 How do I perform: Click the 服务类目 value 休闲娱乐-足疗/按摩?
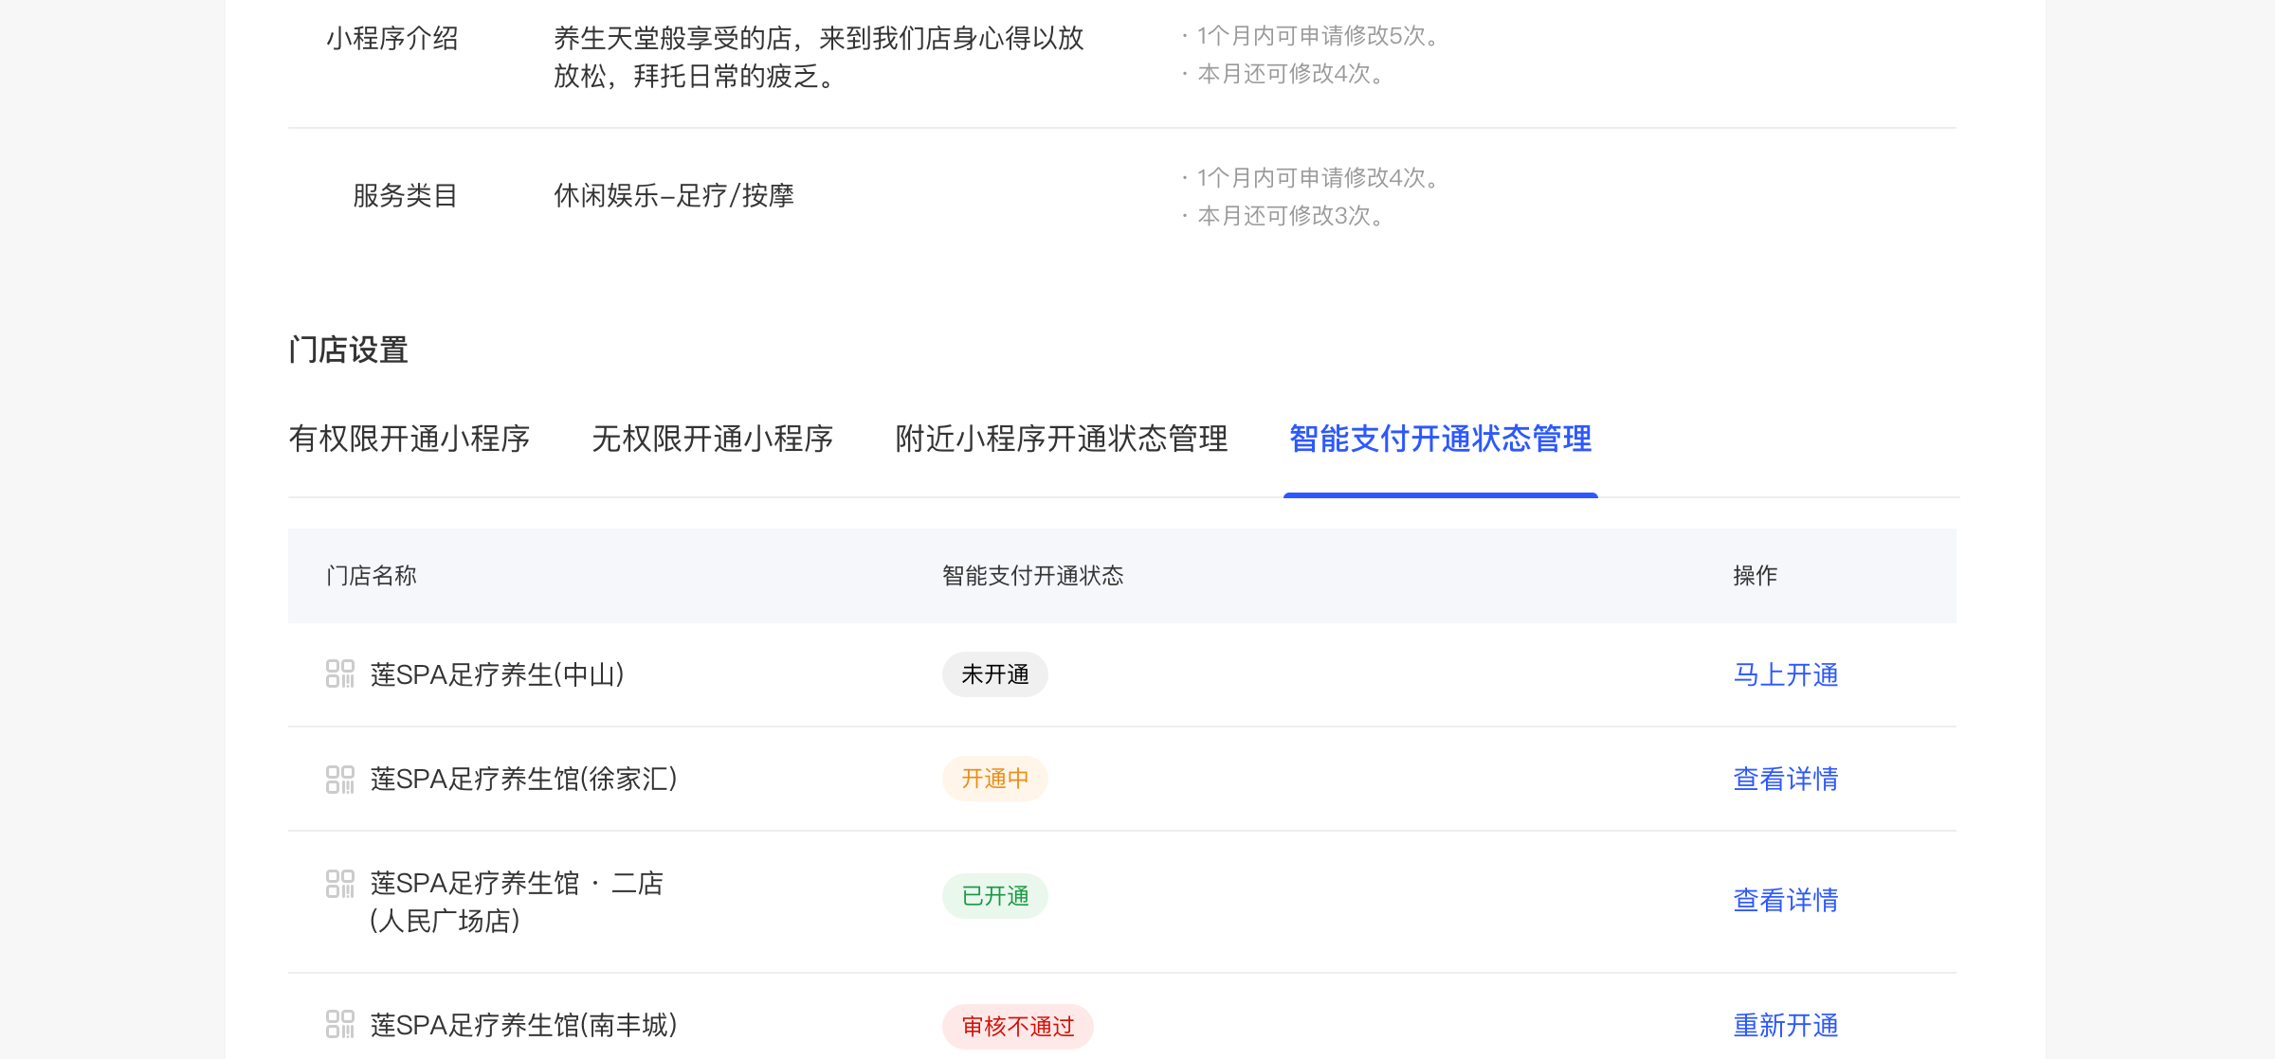click(673, 196)
